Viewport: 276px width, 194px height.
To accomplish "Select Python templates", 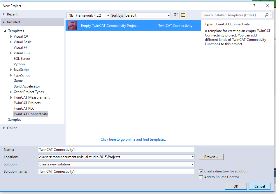I will pos(19,64).
